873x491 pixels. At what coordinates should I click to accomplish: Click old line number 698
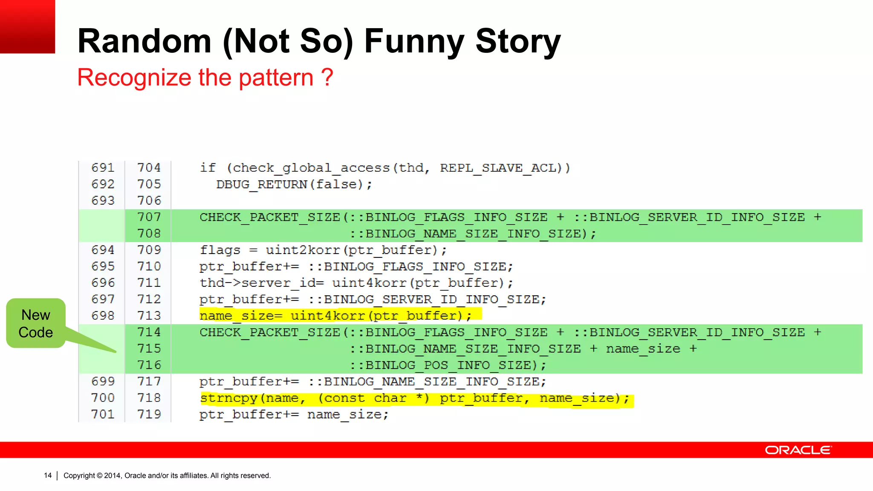pos(103,316)
